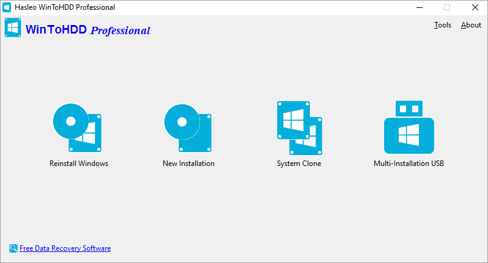Viewport: 488px width, 263px height.
Task: Click the New Installation text label
Action: point(188,164)
